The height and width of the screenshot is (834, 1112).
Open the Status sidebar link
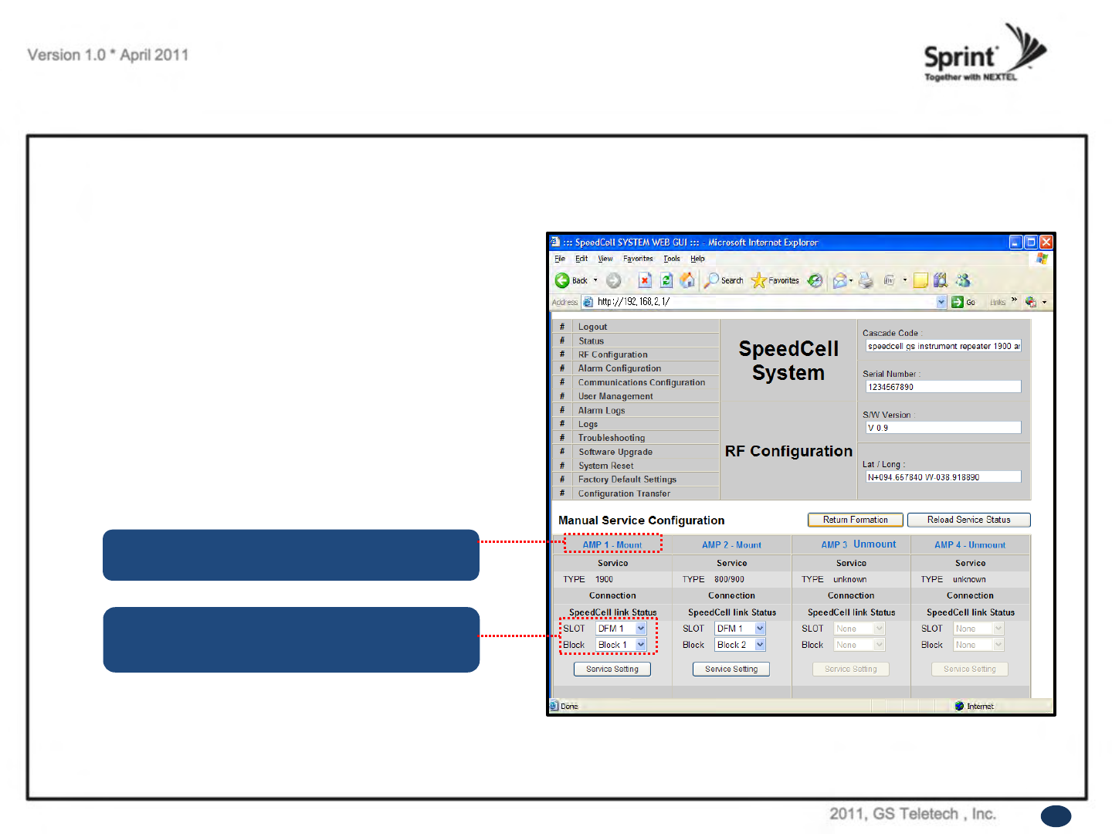pyautogui.click(x=591, y=341)
